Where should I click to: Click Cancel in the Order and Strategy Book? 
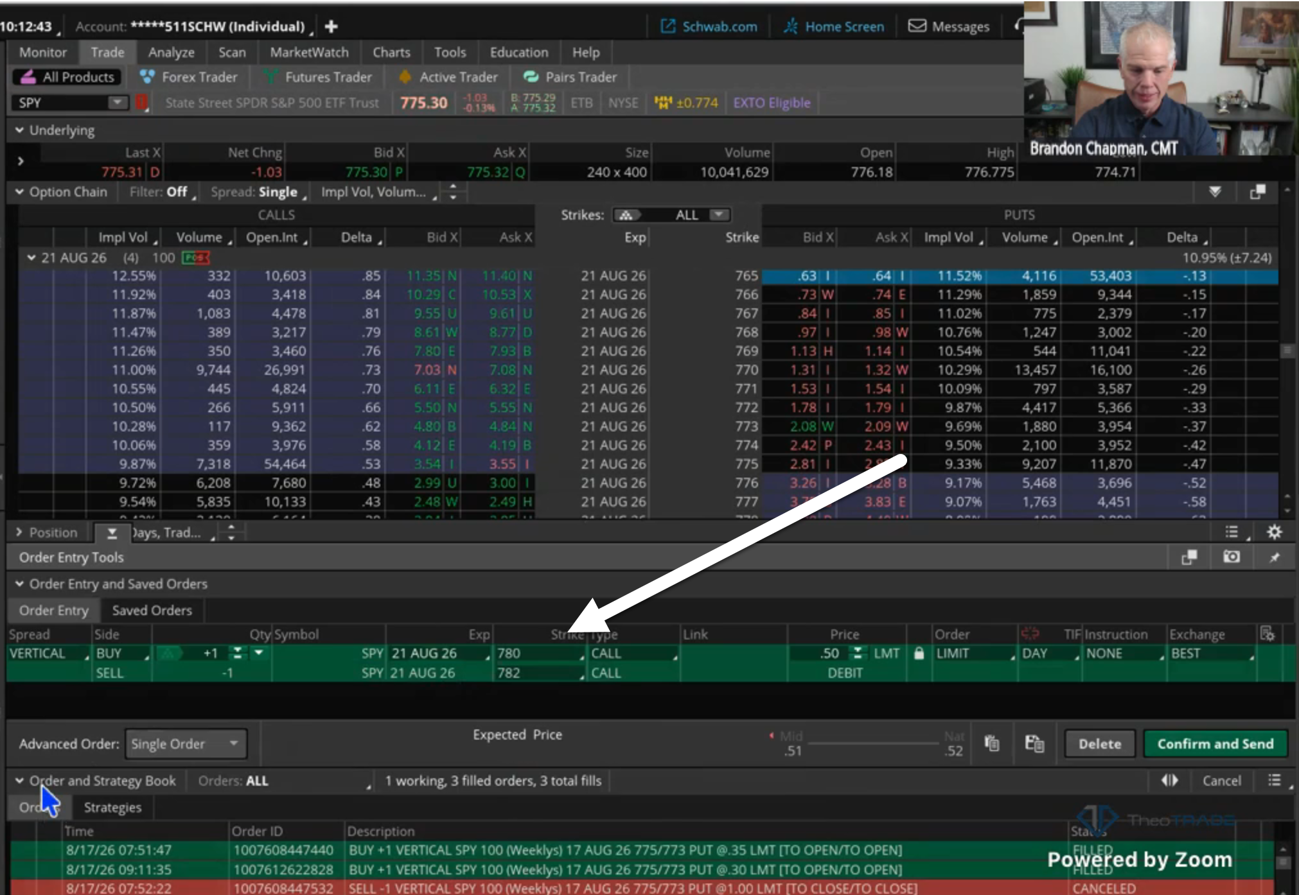[1222, 780]
